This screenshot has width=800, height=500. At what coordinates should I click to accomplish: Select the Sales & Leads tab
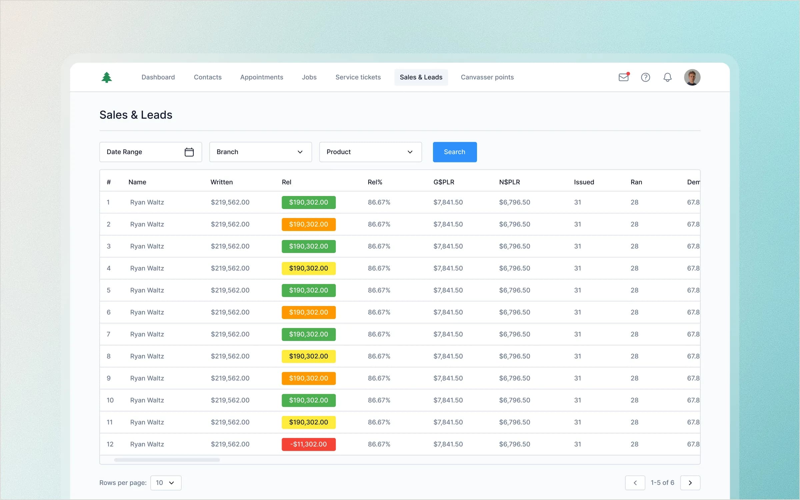coord(421,77)
